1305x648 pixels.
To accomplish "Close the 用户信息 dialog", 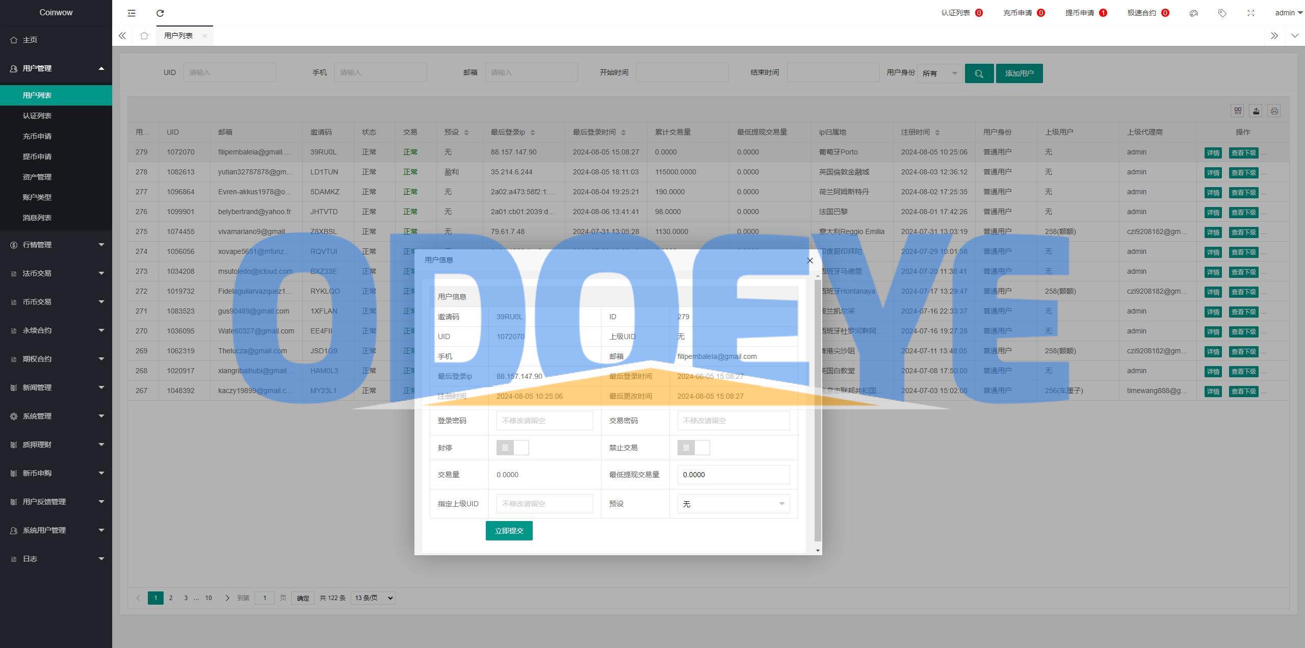I will point(810,261).
